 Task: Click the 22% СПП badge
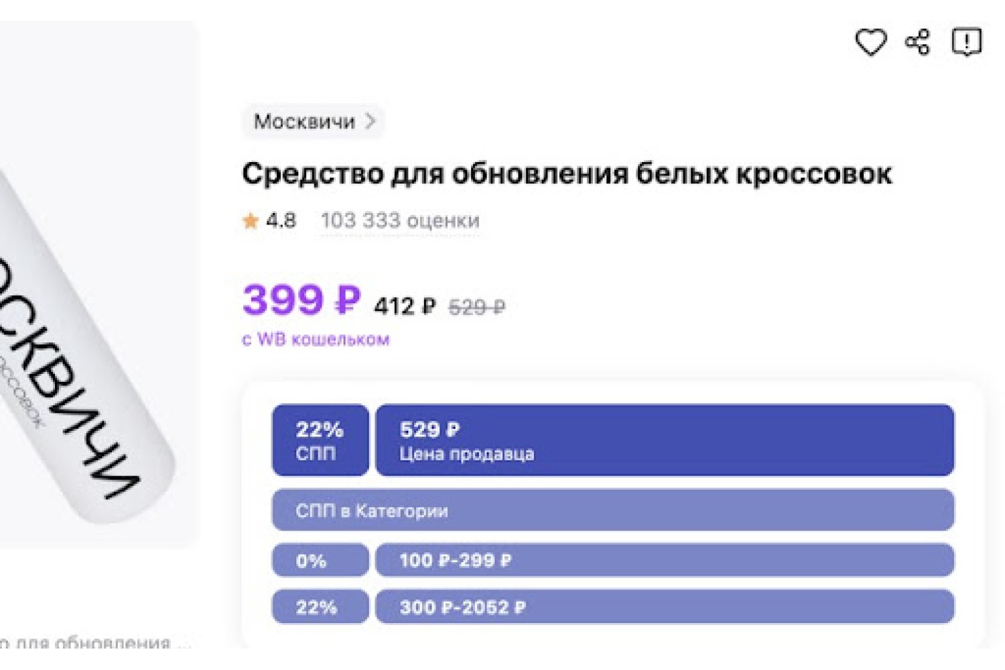point(320,440)
